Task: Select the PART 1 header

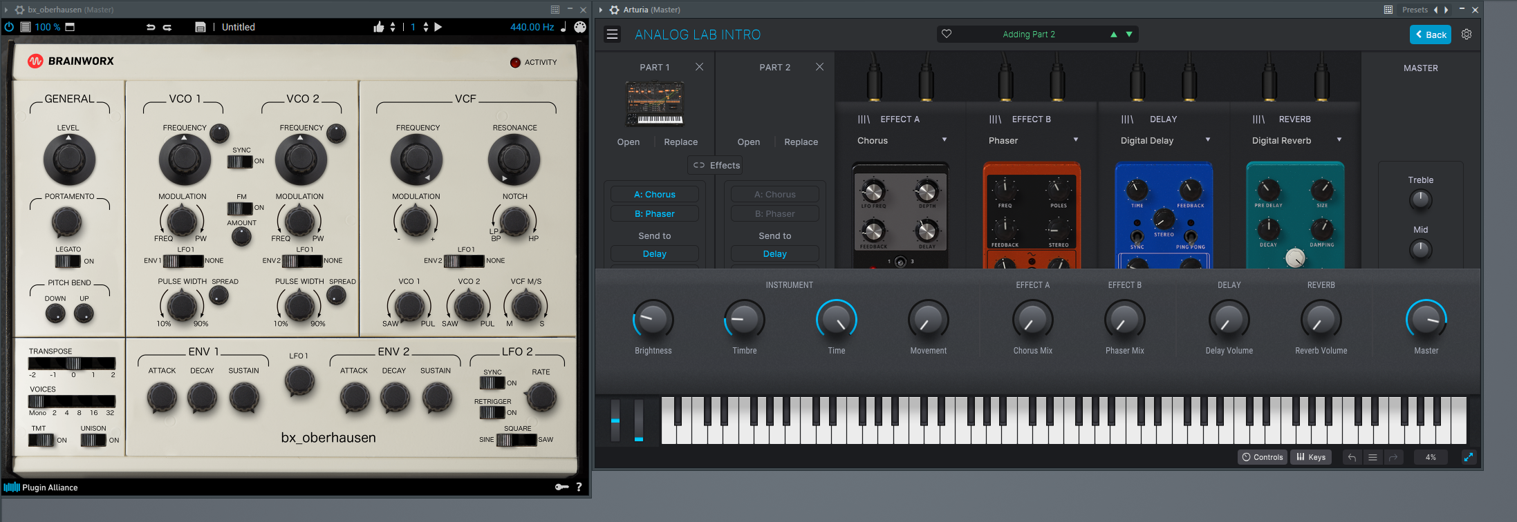Action: click(655, 67)
